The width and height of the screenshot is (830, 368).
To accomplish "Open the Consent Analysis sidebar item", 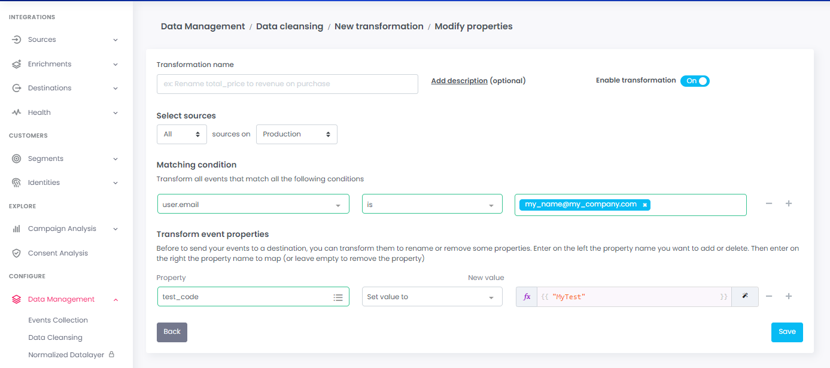I will [57, 253].
